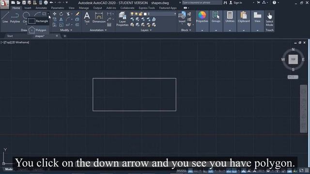Expand the Annotation panel
This screenshot has height=174, width=310.
click(98, 30)
